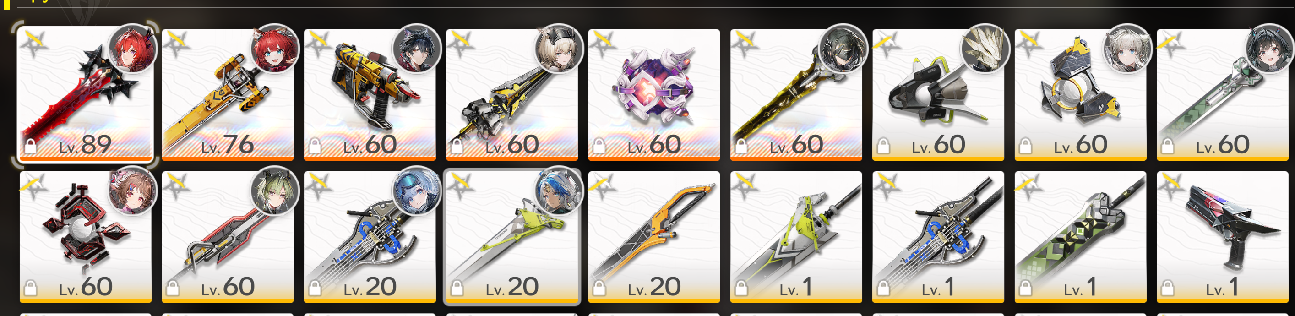Click the dark-haired male portrait on the handgun card
Viewport: 1295px width, 316px height.
pos(417,49)
